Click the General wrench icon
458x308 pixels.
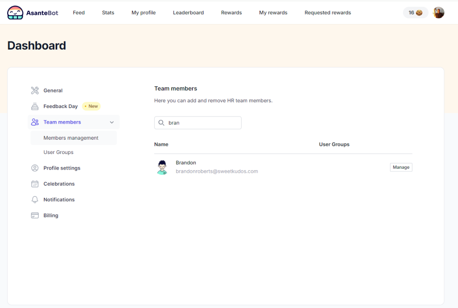pos(35,91)
